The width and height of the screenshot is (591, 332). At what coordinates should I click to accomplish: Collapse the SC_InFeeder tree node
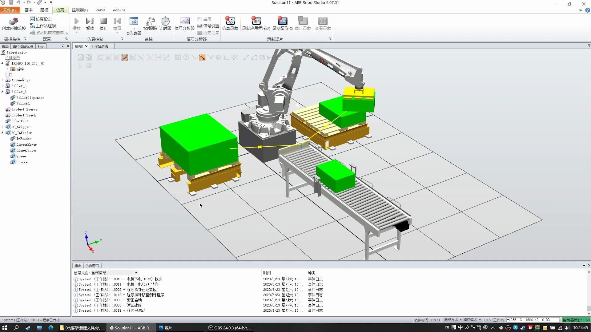pos(2,133)
